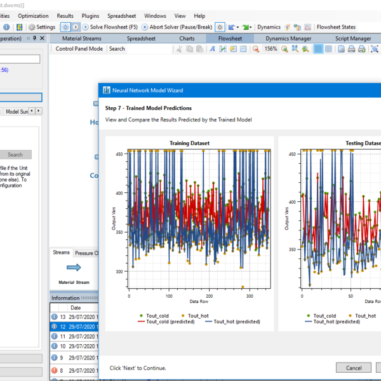Screen dimensions: 381x381
Task: Switch to Dynamics Manager tab
Action: pyautogui.click(x=288, y=38)
